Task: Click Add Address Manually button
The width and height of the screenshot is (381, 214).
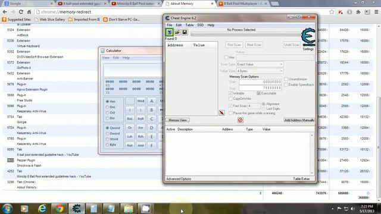Action: click(x=299, y=120)
